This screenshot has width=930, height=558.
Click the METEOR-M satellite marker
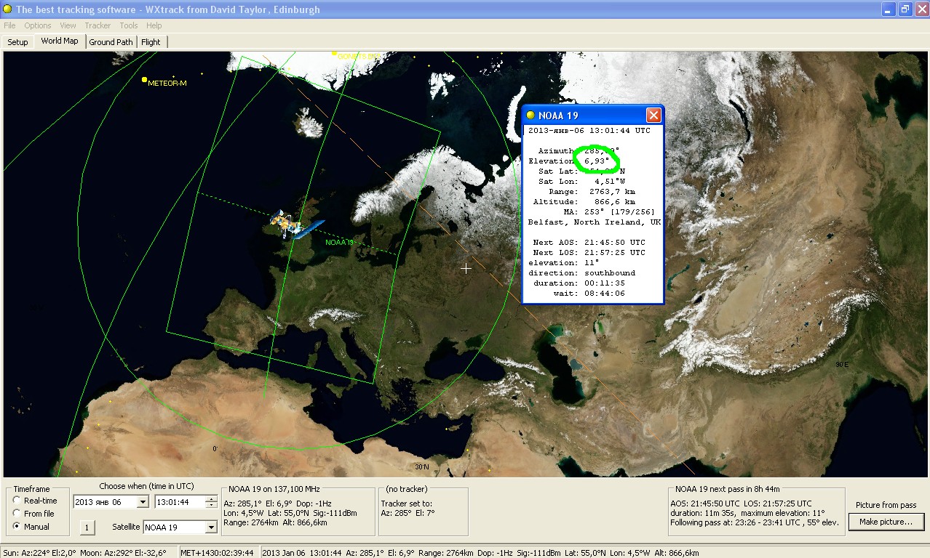click(x=145, y=80)
